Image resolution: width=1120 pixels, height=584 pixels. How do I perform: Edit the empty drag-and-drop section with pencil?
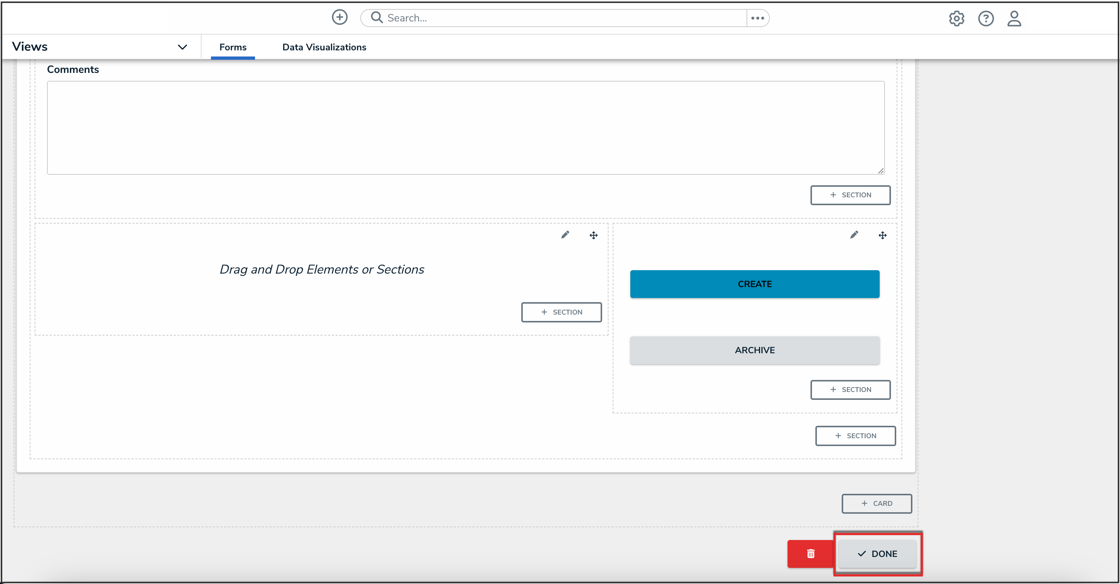[565, 235]
